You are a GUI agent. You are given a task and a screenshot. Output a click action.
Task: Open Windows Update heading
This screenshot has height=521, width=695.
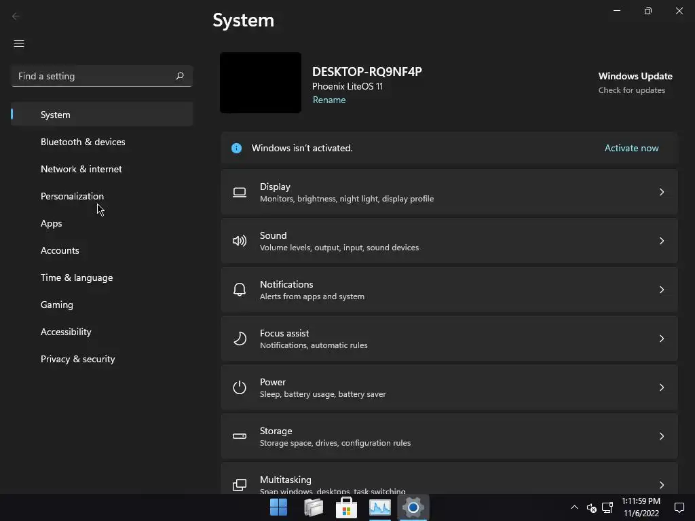(x=635, y=76)
